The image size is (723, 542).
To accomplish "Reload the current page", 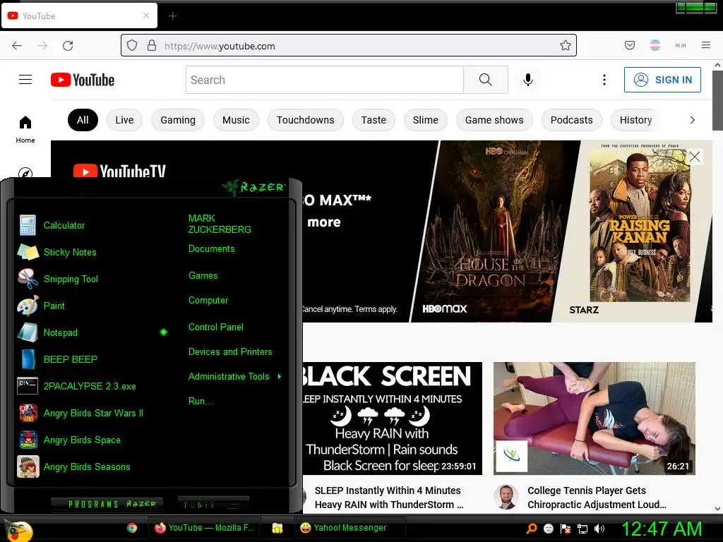I will [x=68, y=46].
